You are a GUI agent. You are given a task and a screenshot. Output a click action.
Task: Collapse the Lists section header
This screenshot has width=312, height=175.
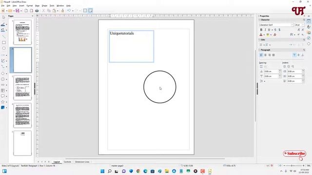tap(263, 40)
